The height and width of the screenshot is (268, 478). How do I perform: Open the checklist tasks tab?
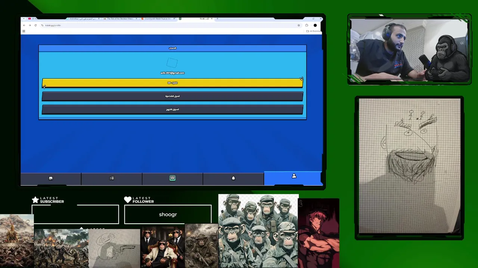point(112,178)
